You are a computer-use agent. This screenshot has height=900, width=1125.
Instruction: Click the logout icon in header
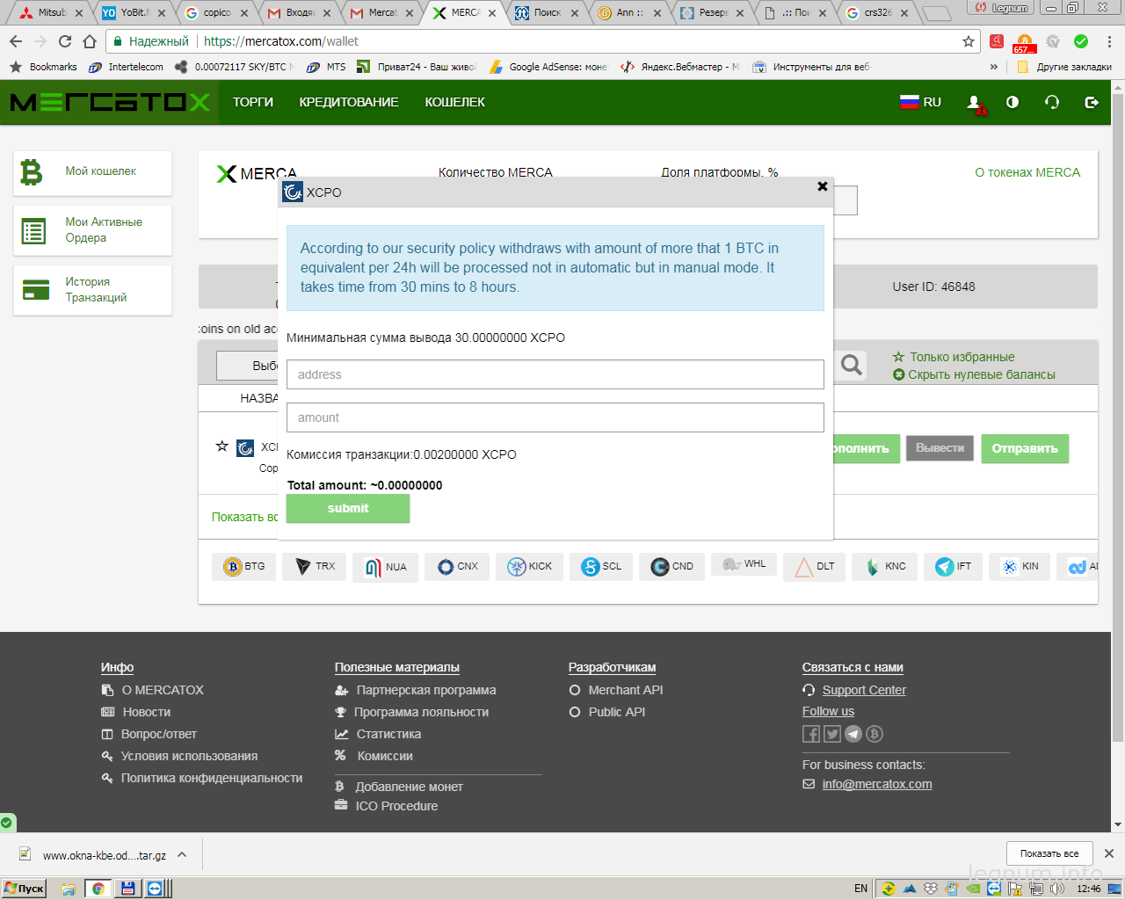point(1092,102)
